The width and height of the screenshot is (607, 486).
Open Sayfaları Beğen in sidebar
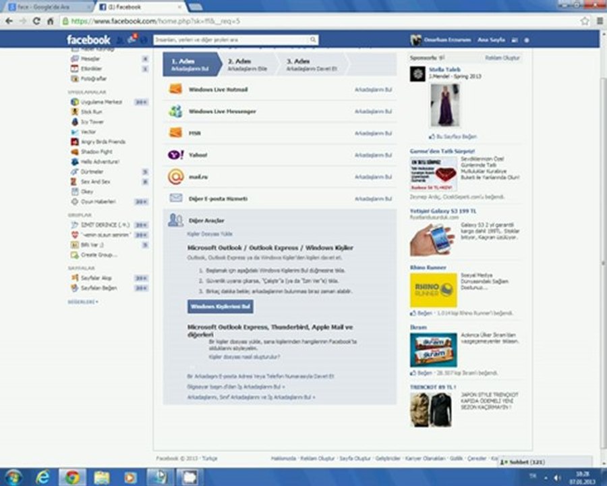98,288
